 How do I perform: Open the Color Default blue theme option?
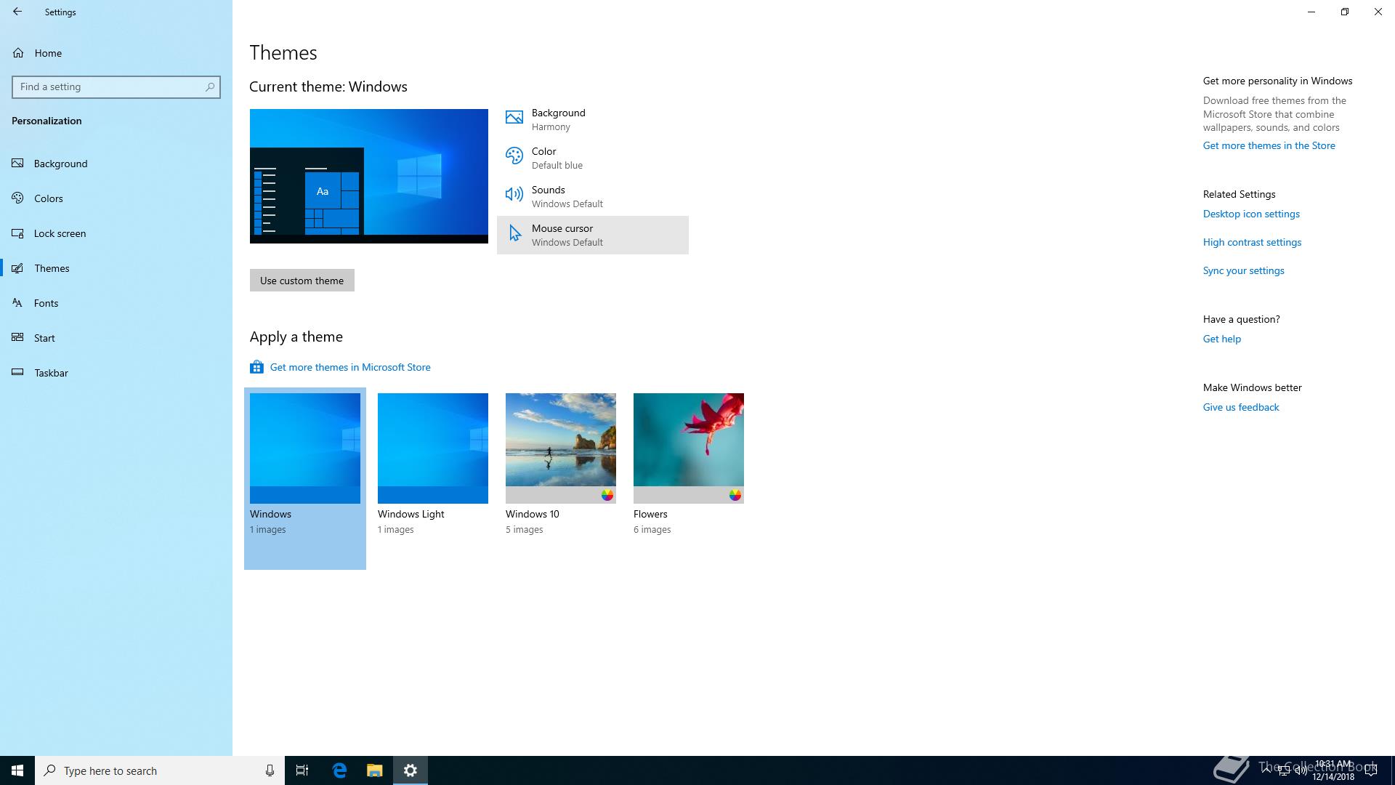pos(593,158)
